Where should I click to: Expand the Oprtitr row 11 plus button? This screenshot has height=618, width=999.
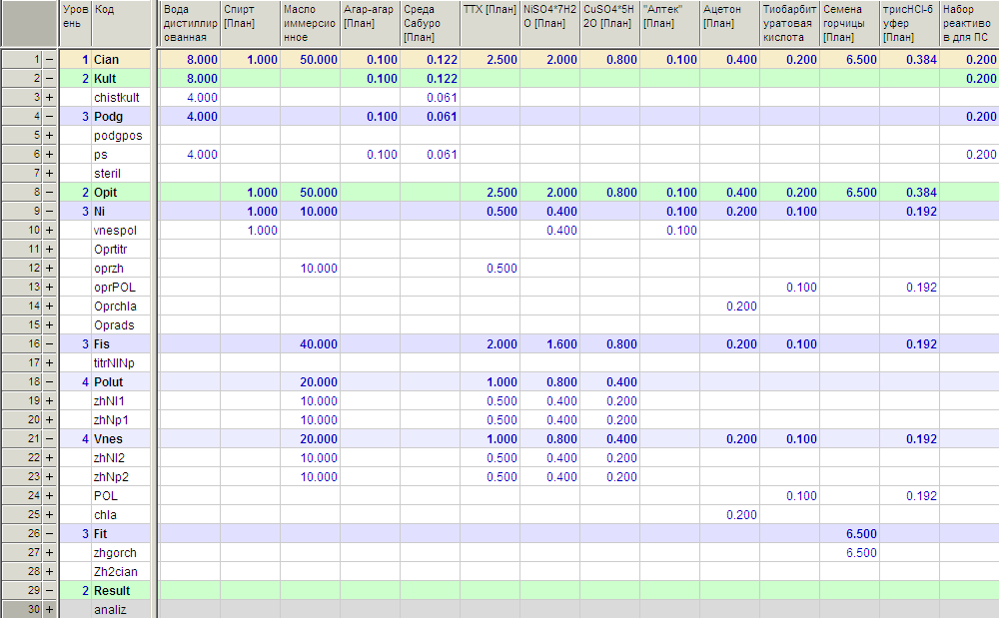point(50,249)
